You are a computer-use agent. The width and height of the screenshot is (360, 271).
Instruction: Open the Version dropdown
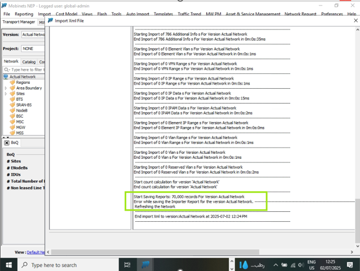[x=33, y=34]
